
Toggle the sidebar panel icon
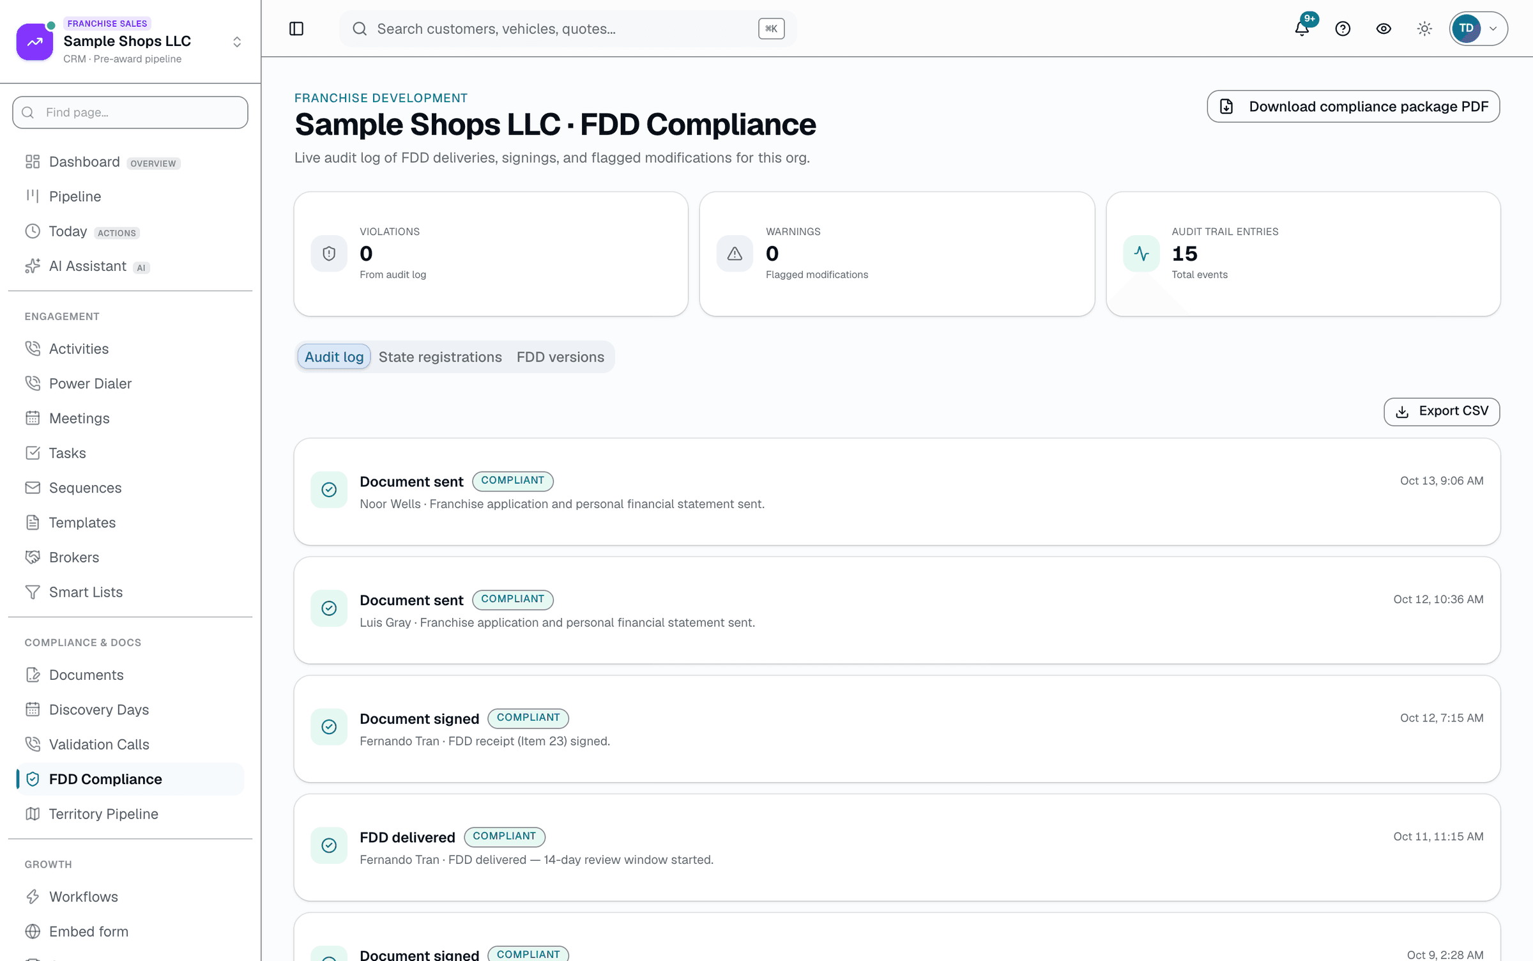[x=296, y=29]
